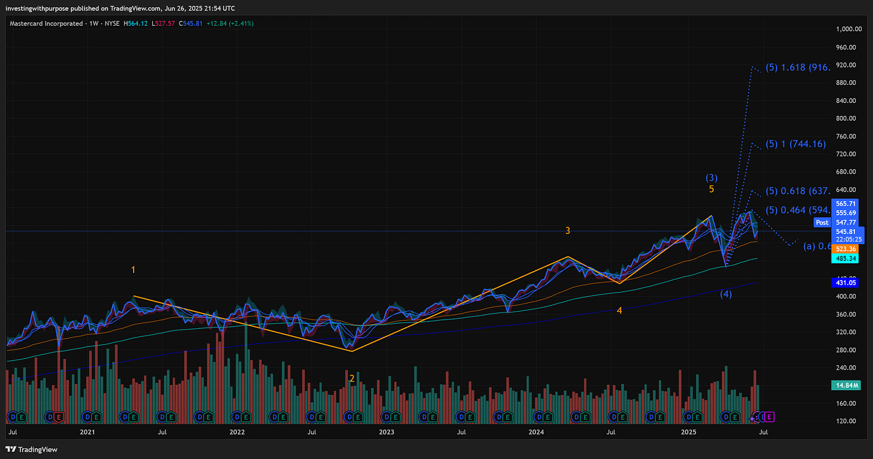Open dividend D marker above the 2025 label
Viewport: 873px width, 459px height.
pos(688,416)
